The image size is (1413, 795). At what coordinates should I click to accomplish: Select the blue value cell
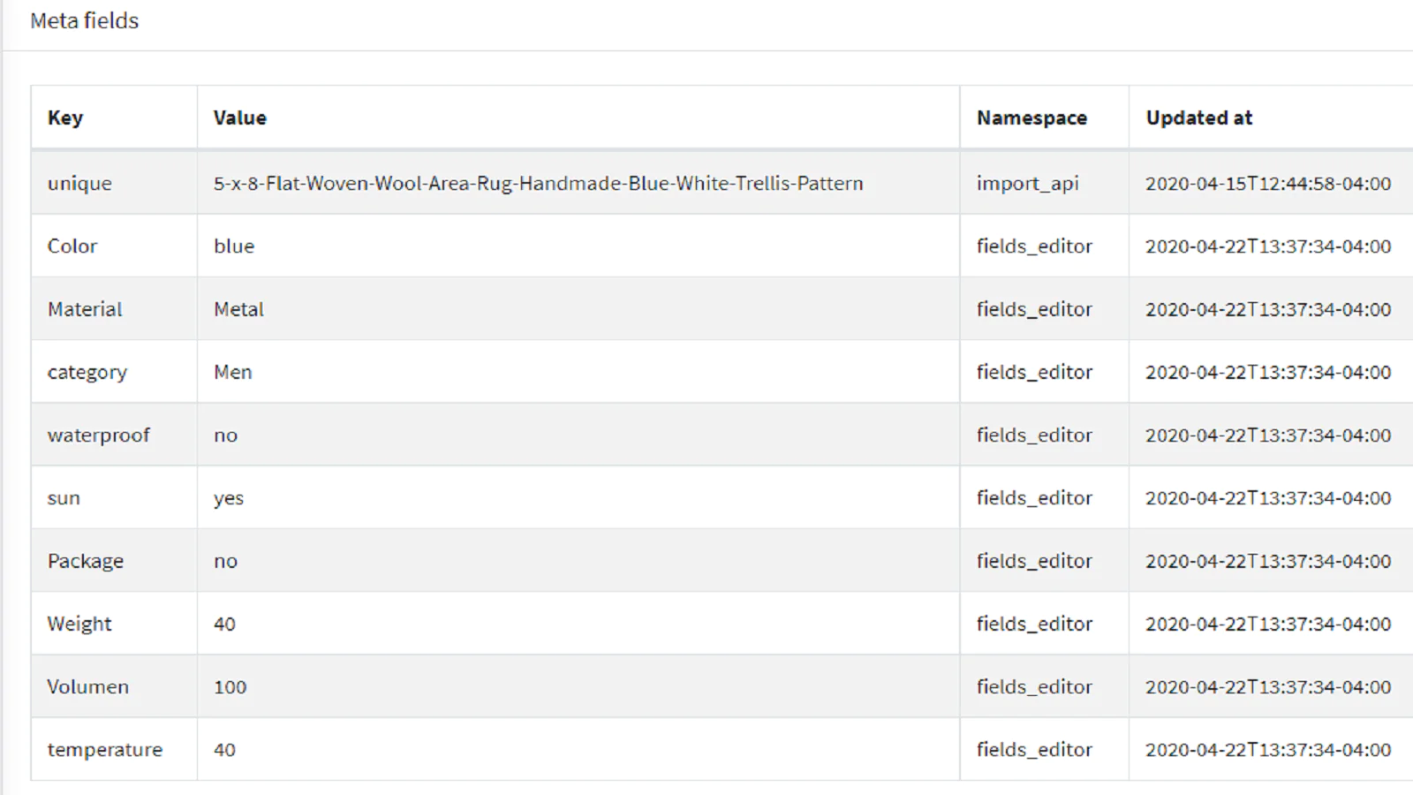point(234,246)
